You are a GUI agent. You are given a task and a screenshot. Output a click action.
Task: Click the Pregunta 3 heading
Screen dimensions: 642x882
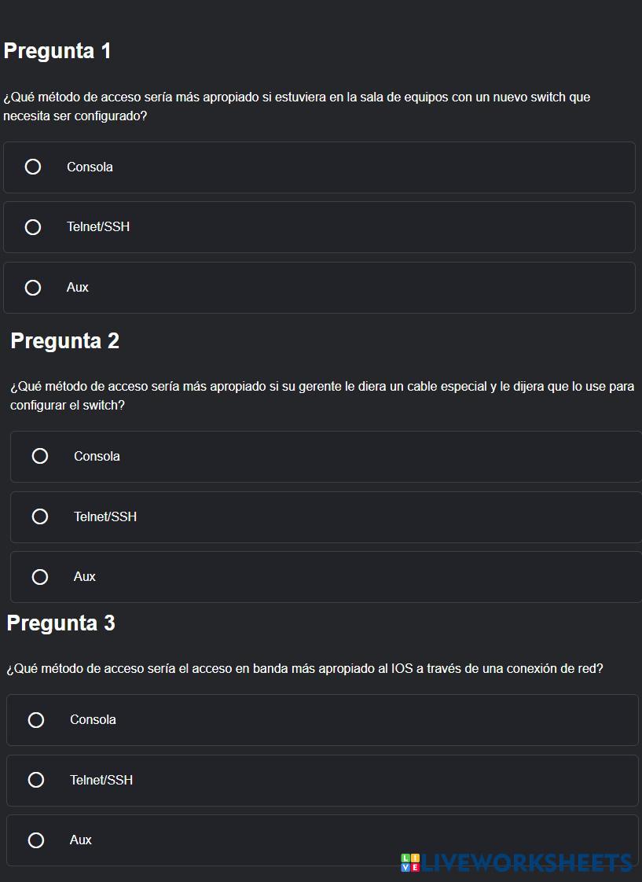(61, 623)
